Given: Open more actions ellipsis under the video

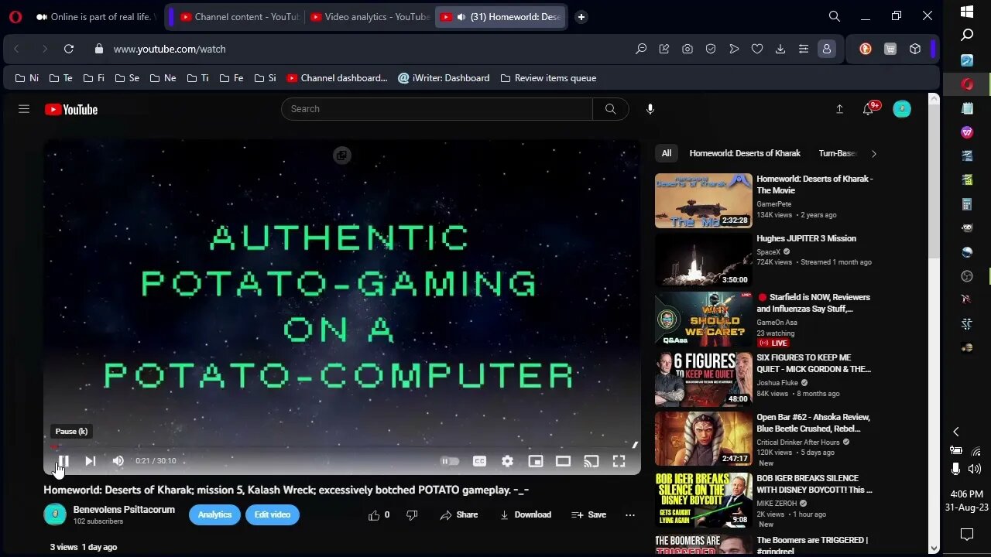Looking at the screenshot, I should pyautogui.click(x=630, y=515).
